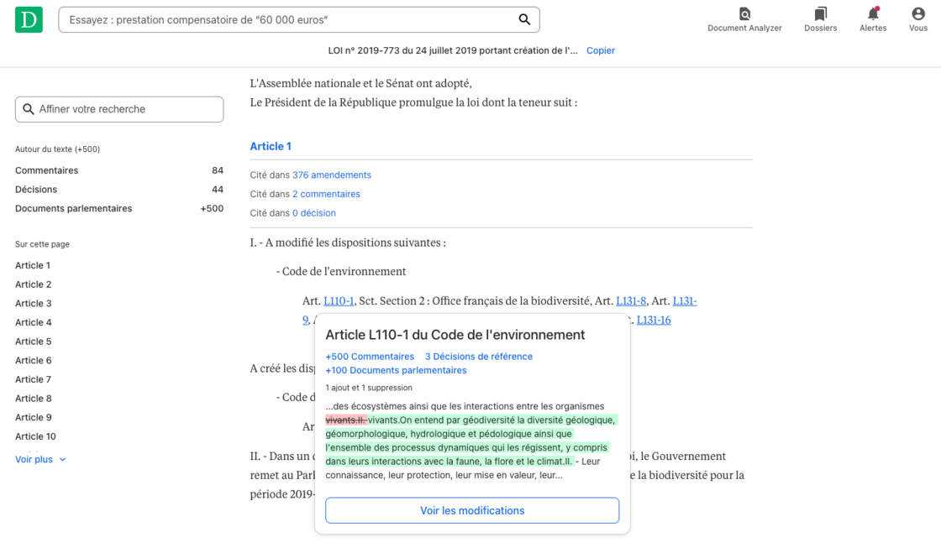The width and height of the screenshot is (941, 553).
Task: Open the 2 commentaires link
Action: pos(326,194)
